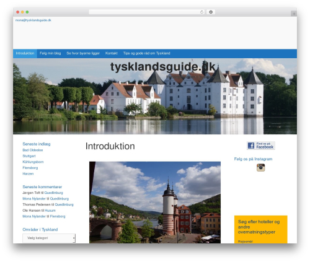Open the Flensborg post in Seneste indlæg
This screenshot has height=262, width=310.
(30, 168)
